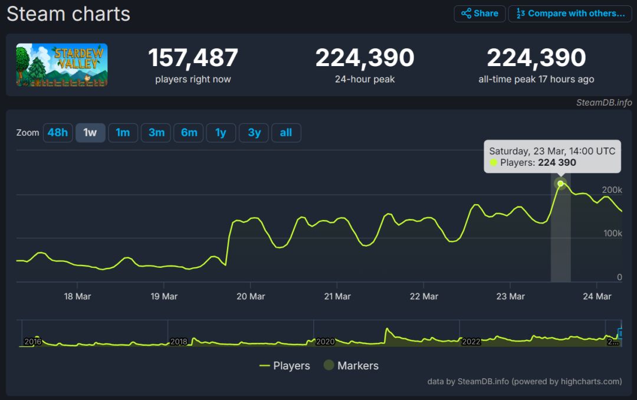Click the 200k y-axis label
The width and height of the screenshot is (637, 400).
(x=612, y=190)
